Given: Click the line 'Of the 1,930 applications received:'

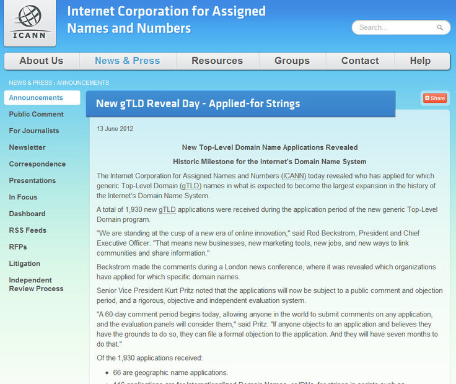Looking at the screenshot, I should coord(149,358).
